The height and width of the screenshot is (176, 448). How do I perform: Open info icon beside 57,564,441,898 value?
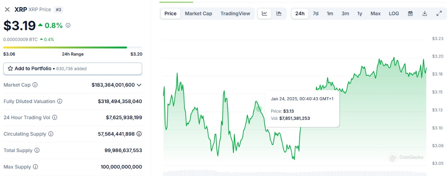point(139,134)
